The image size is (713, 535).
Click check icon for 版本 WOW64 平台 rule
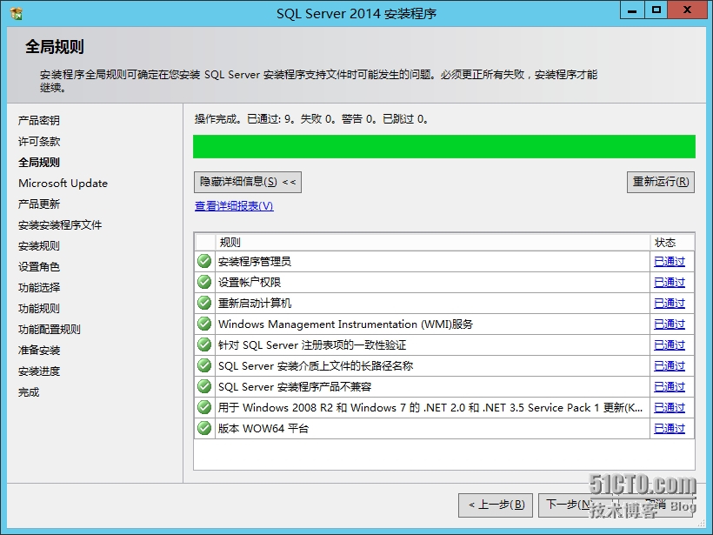pos(204,428)
